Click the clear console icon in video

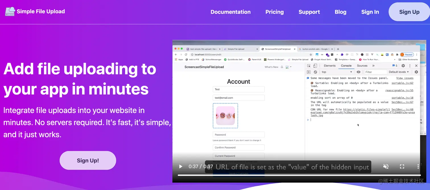(315, 72)
